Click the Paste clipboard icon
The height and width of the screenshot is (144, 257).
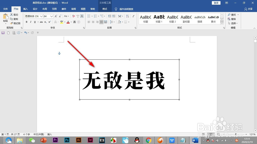(x=5, y=16)
